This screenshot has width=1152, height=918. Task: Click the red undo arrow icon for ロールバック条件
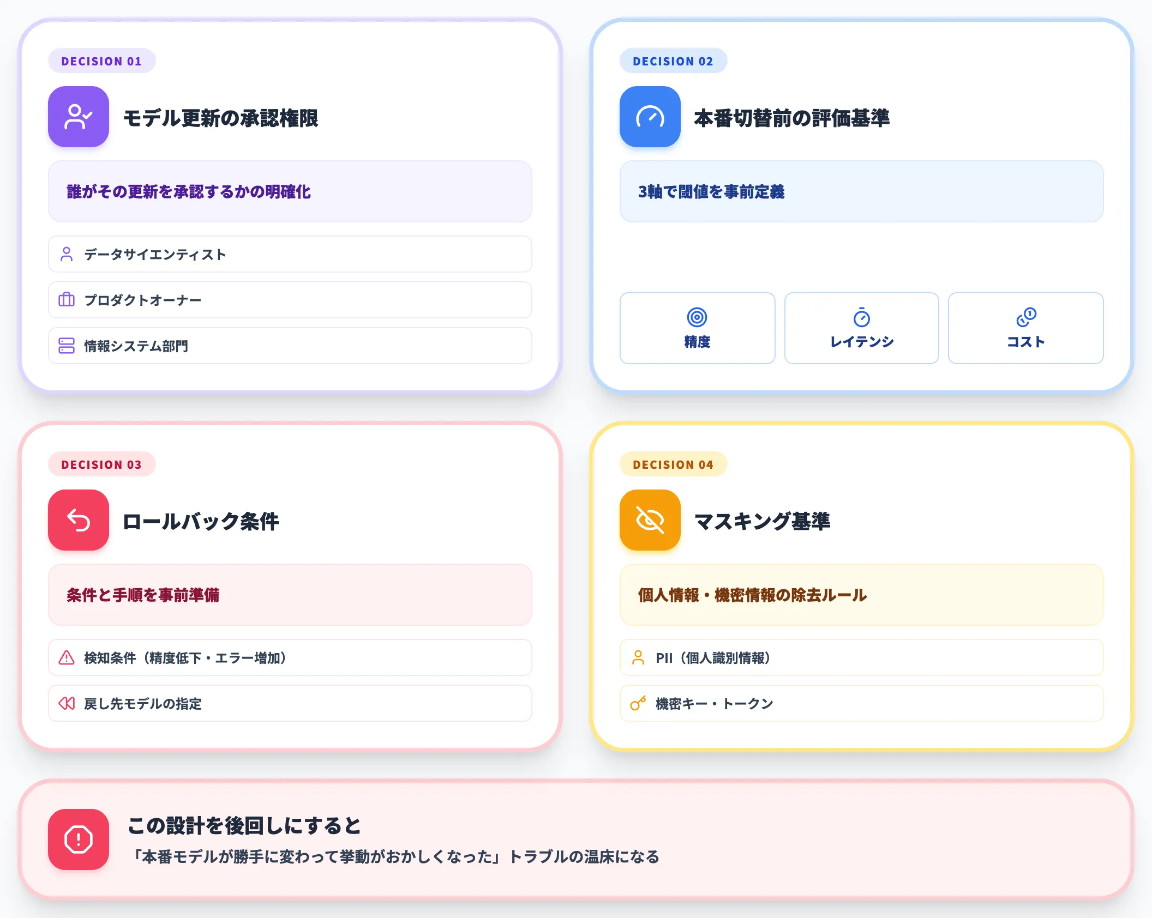[79, 520]
